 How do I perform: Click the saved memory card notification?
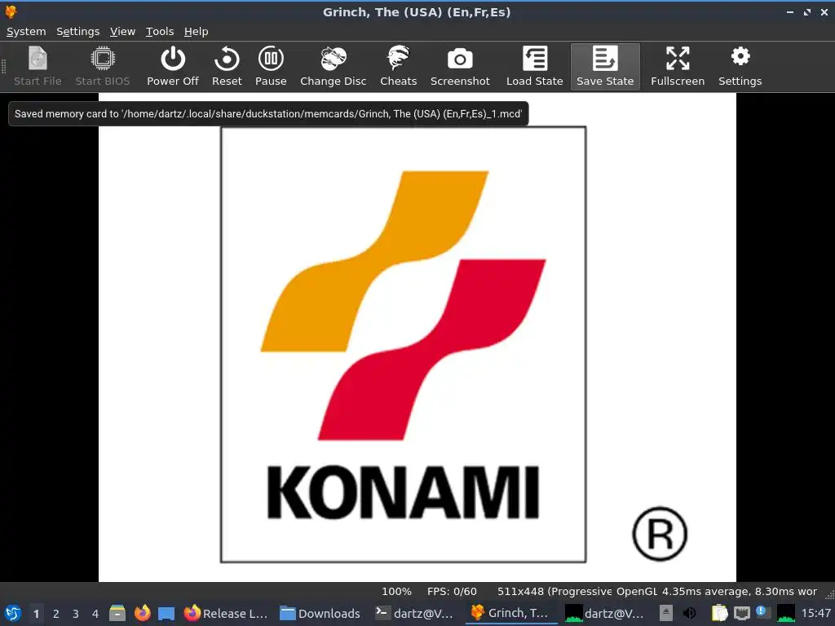268,113
